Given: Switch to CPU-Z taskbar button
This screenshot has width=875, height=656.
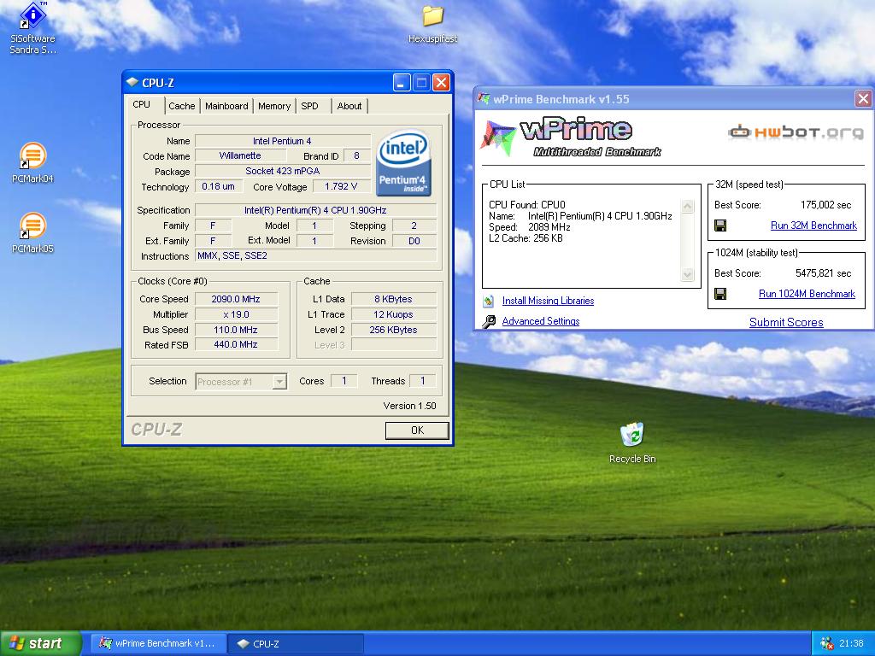Looking at the screenshot, I should pos(297,643).
